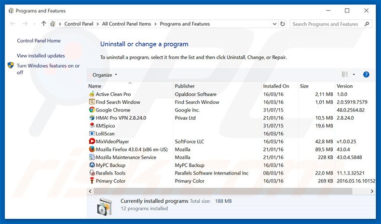Select the LolliScan entry
The width and height of the screenshot is (381, 224).
click(105, 134)
